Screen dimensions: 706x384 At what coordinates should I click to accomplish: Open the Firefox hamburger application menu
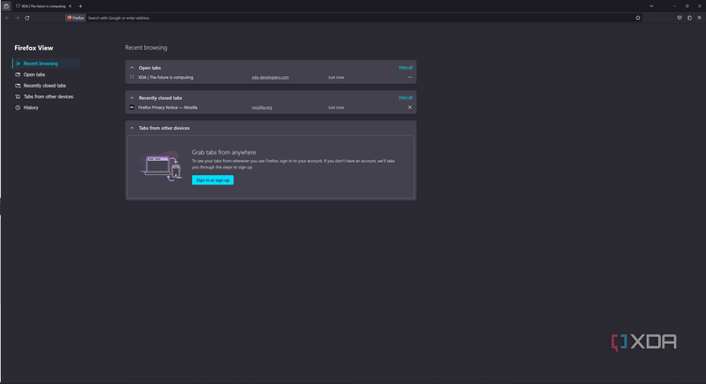pyautogui.click(x=699, y=18)
